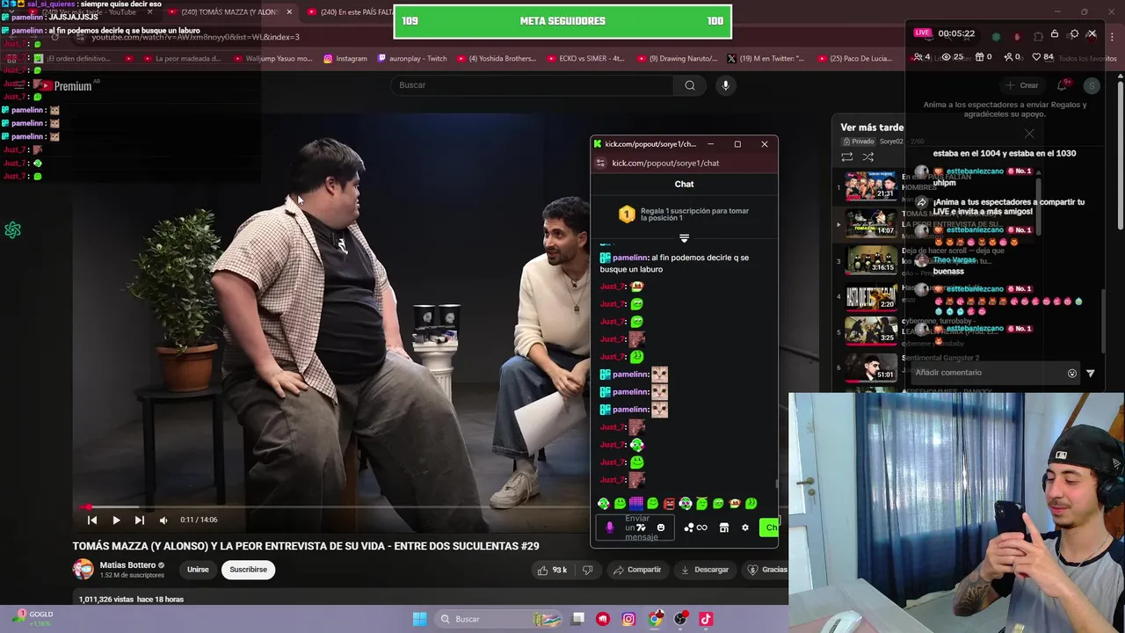Click the infinity icon in Kick chat
Viewport: 1125px width, 633px height.
(701, 527)
